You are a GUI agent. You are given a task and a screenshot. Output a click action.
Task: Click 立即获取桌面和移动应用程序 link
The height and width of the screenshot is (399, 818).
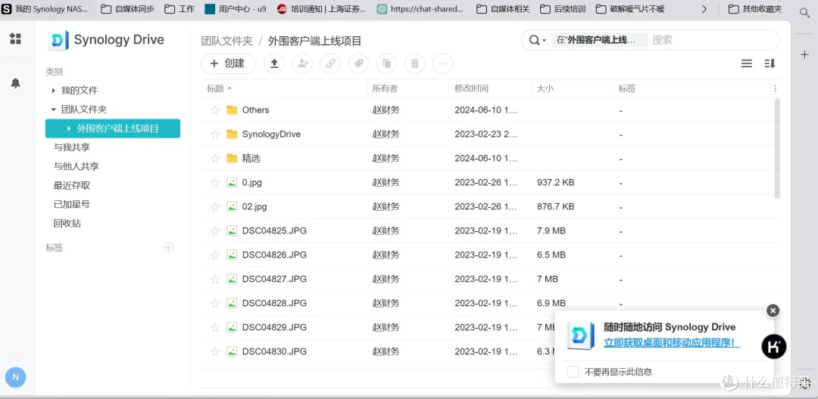672,343
